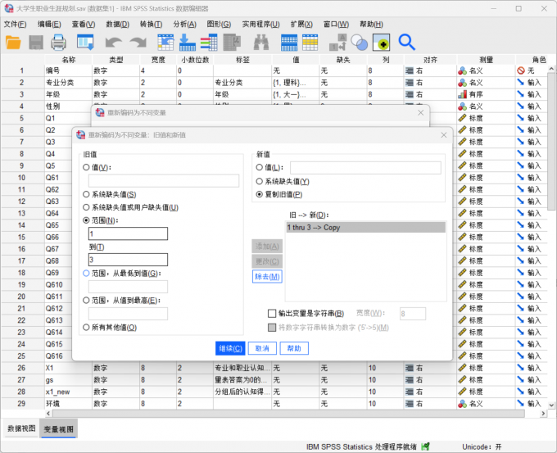The height and width of the screenshot is (453, 557).
Task: Click the range start field containing 1
Action: point(128,233)
